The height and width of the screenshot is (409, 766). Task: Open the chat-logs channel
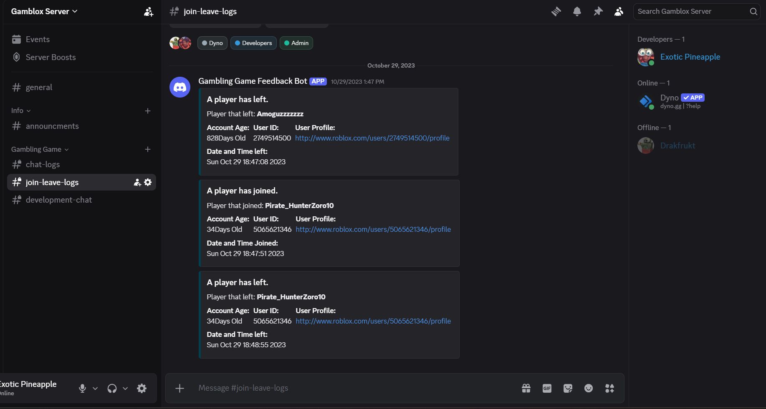click(x=81, y=164)
